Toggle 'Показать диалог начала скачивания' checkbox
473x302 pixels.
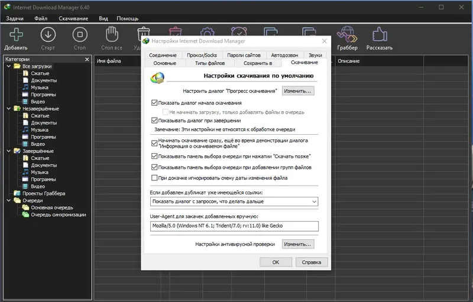154,103
